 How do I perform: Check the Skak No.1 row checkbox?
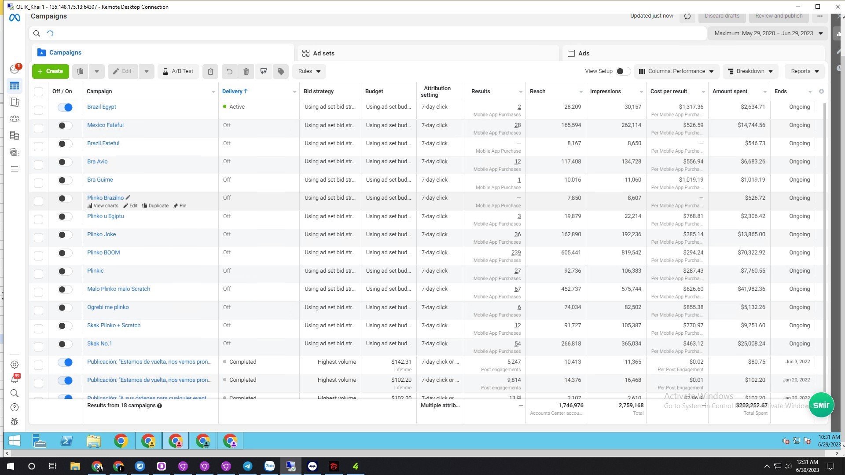pos(39,347)
